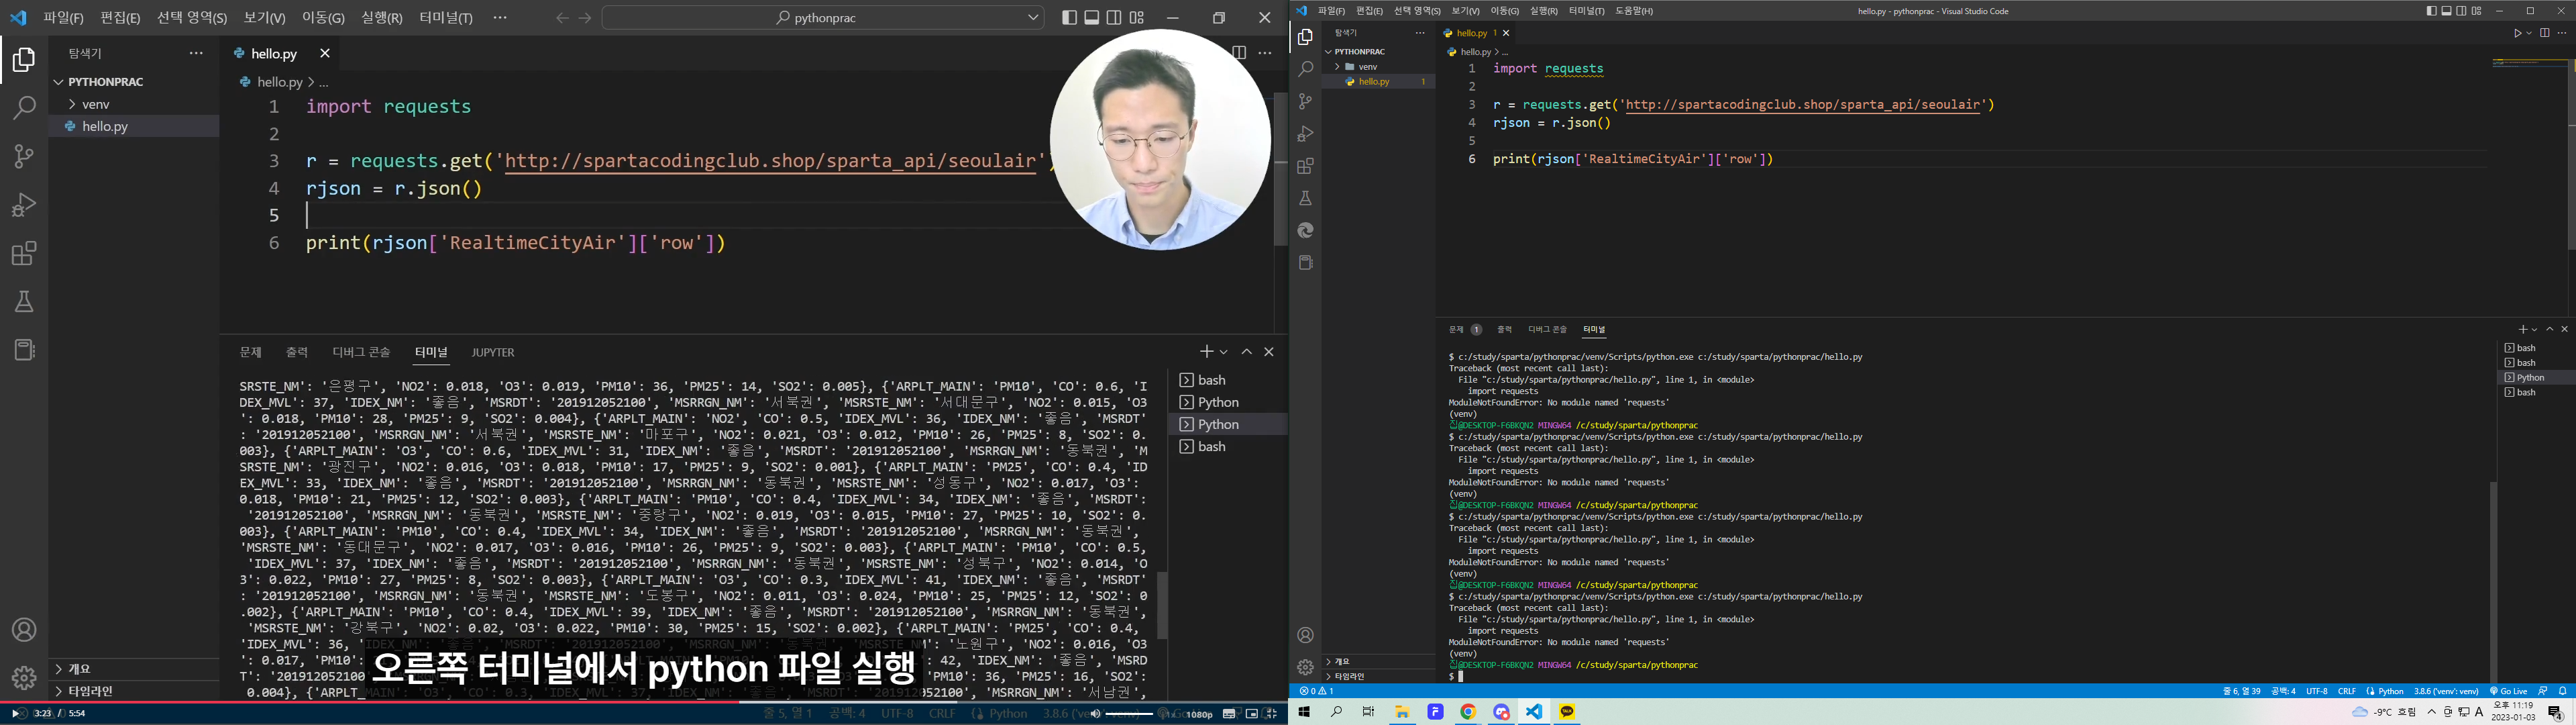Open run options dropdown beside play icon

(x=2529, y=33)
